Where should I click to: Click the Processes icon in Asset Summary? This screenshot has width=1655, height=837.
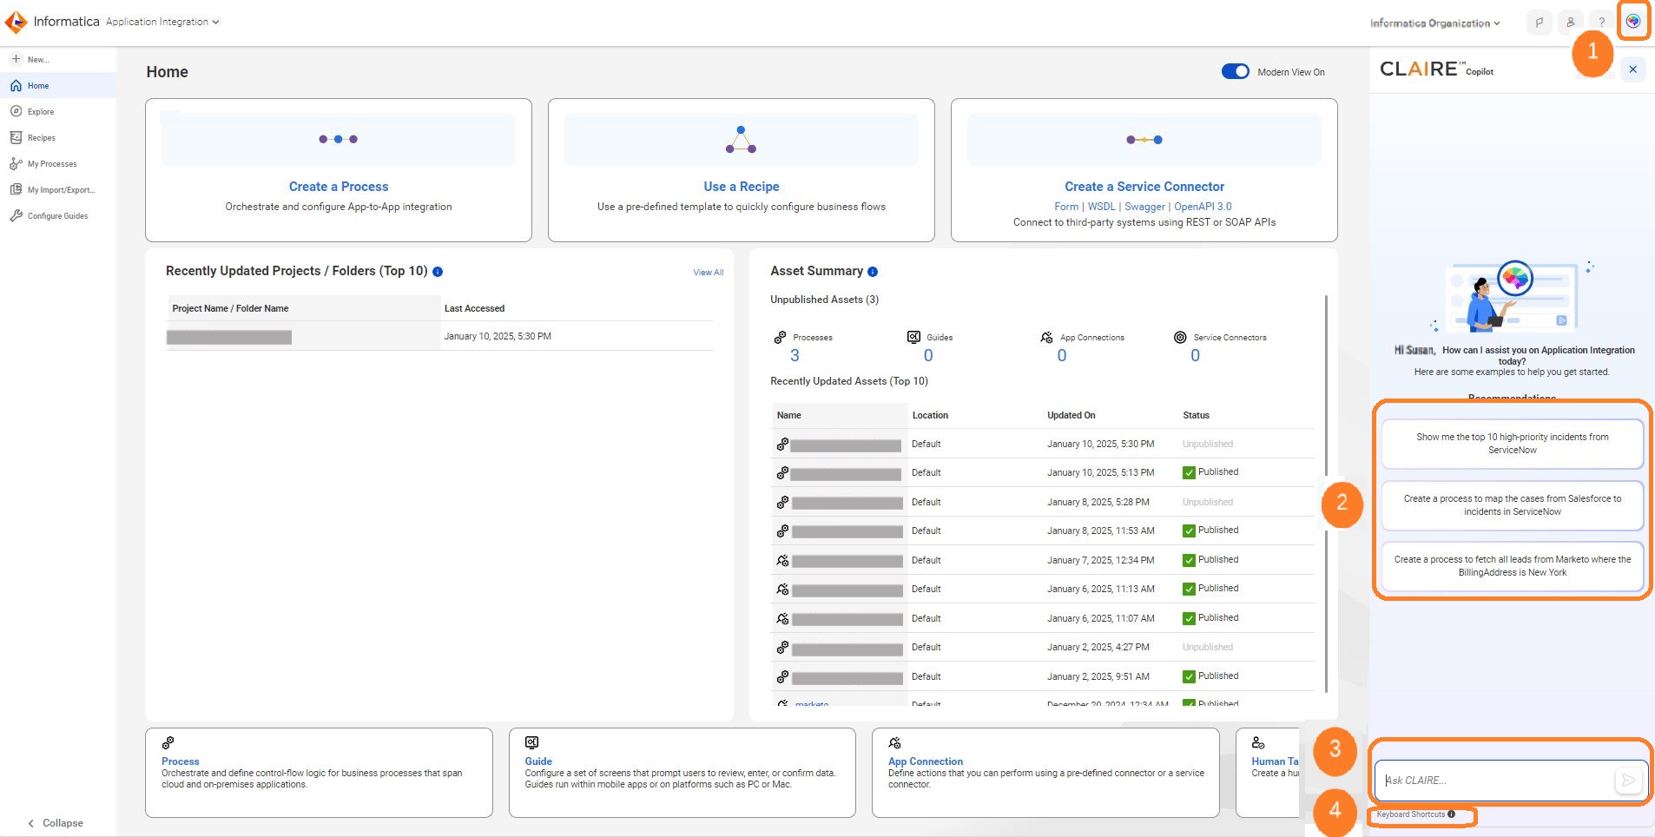pyautogui.click(x=780, y=337)
